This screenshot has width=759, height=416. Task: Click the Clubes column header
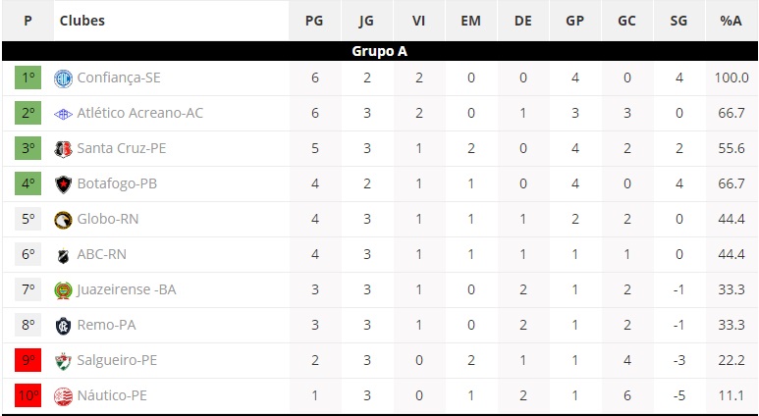click(81, 21)
